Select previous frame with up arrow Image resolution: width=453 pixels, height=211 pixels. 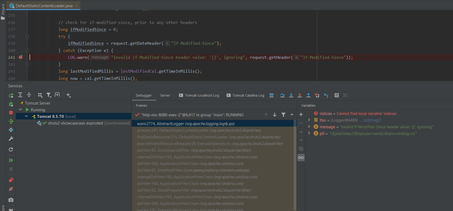(266, 115)
